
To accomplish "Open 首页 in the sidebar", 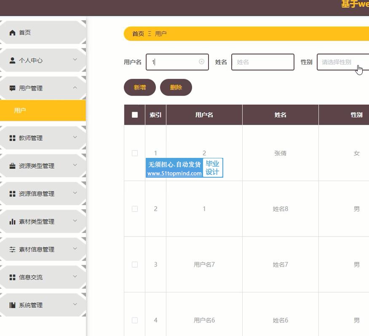I will coord(43,32).
